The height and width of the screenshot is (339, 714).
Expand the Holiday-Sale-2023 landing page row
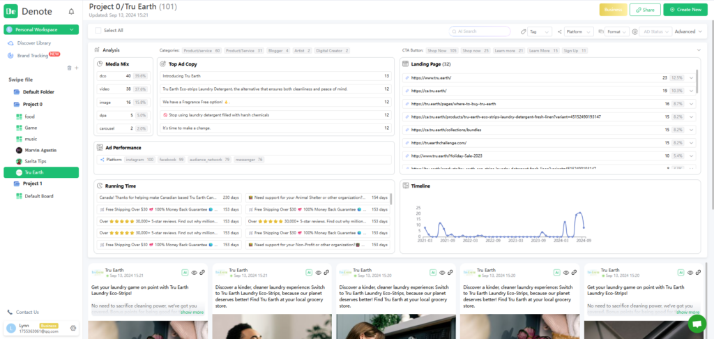pyautogui.click(x=691, y=156)
